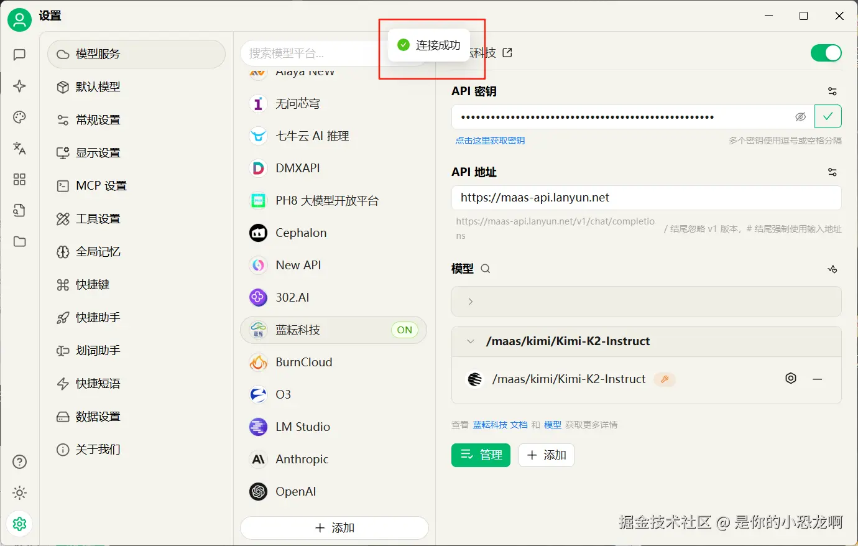858x546 pixels.
Task: Select the 七牛云 AI 推理 provider
Action: 334,136
